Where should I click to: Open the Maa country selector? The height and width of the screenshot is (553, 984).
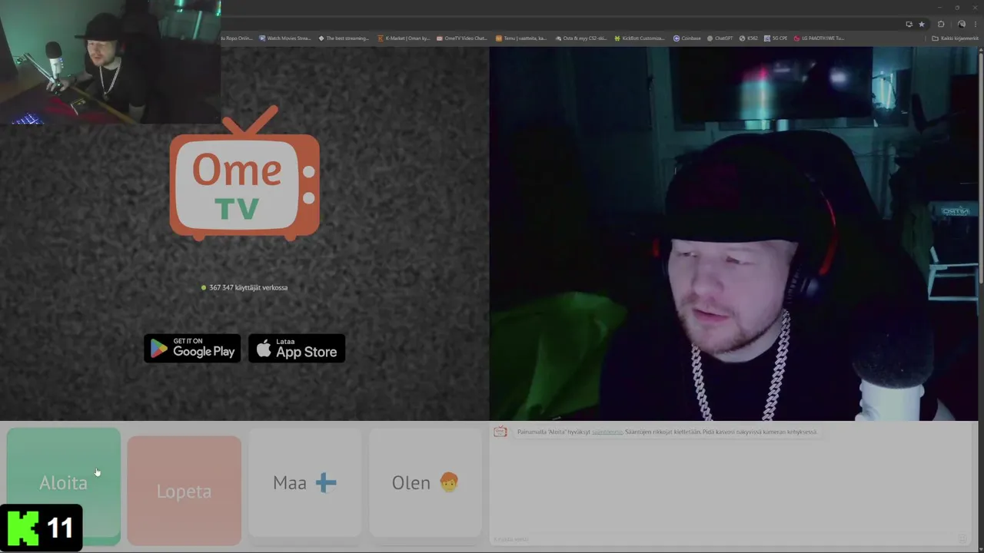304,482
